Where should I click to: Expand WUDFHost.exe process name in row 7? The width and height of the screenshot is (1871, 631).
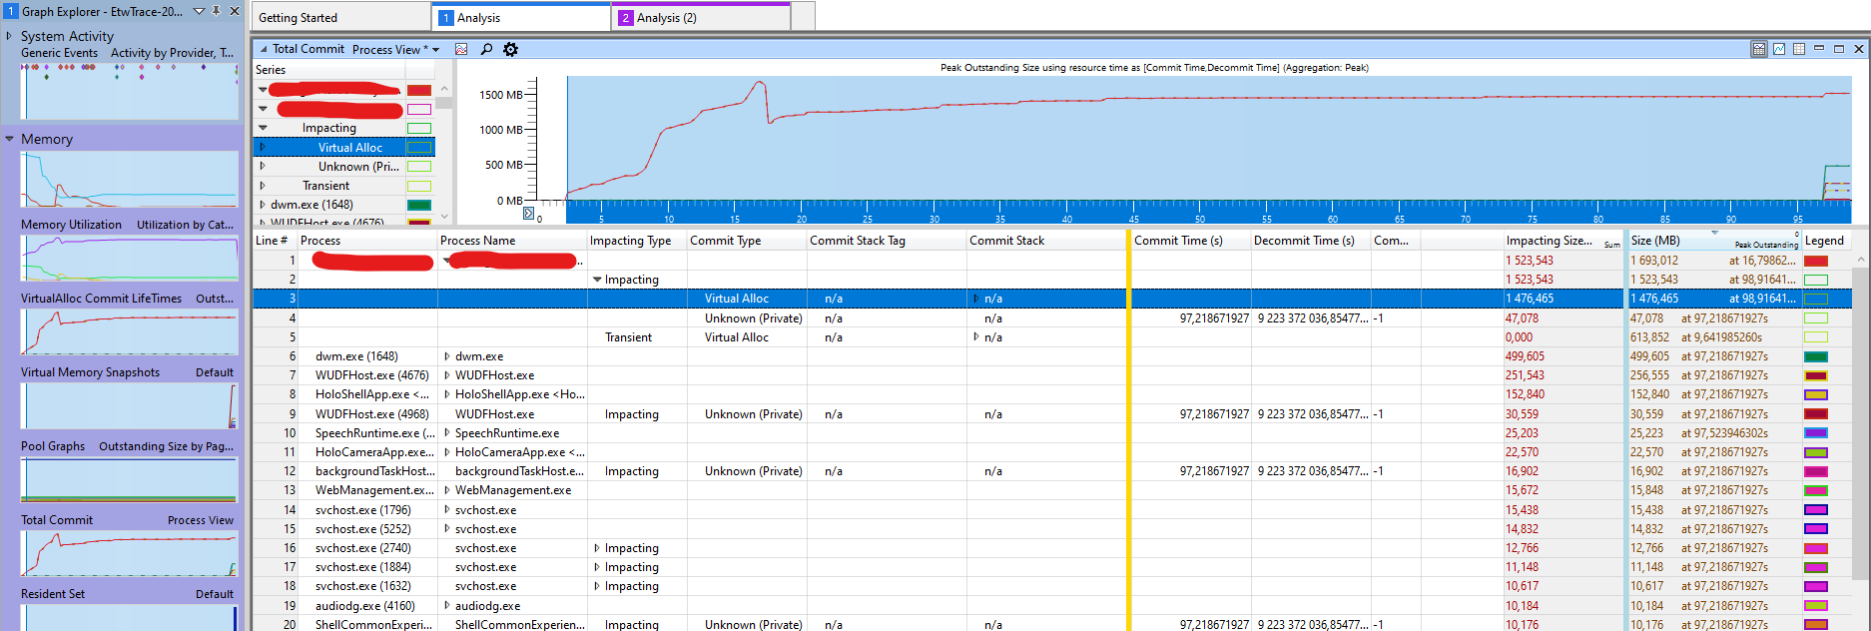click(x=447, y=375)
